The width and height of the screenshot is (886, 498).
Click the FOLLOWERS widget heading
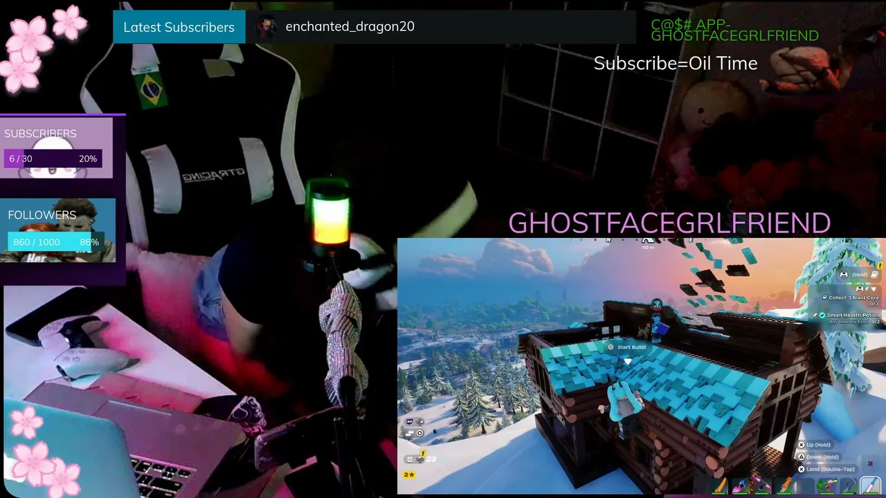point(42,215)
